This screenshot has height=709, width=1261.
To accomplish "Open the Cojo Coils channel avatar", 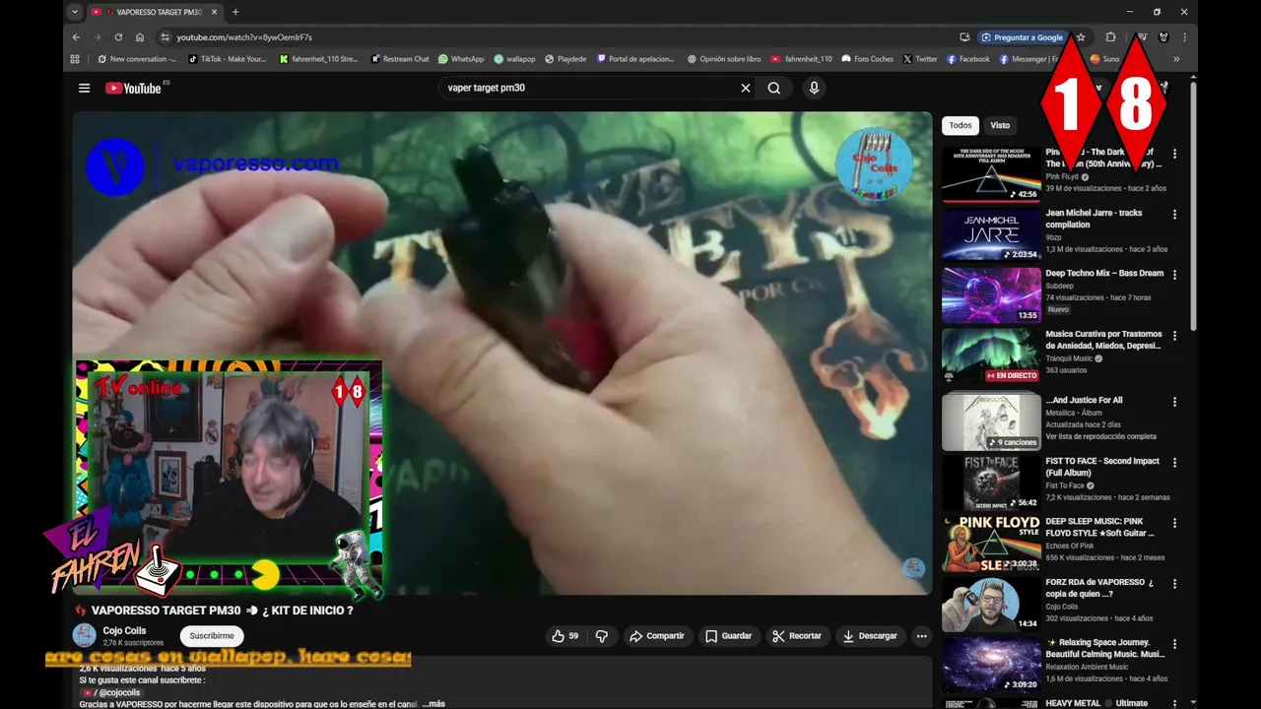I will coord(85,635).
